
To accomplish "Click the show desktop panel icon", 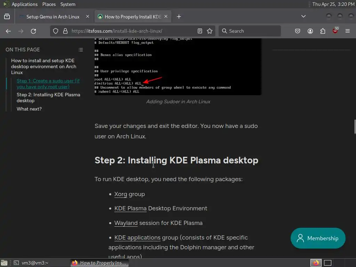I will (x=4, y=263).
